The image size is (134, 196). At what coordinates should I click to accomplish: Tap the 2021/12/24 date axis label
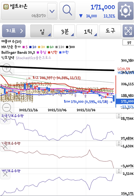86,110
